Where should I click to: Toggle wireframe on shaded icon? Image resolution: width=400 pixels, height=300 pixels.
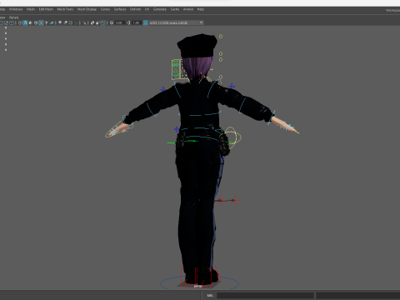coord(36,22)
